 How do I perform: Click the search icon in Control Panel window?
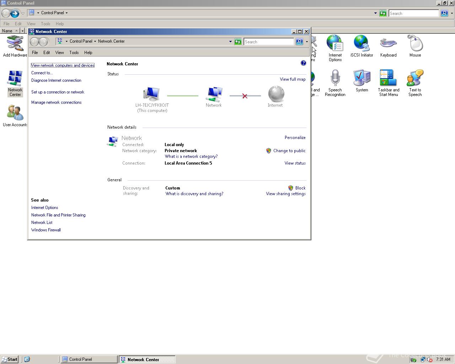coord(444,13)
